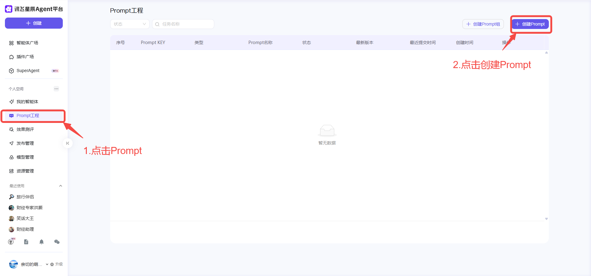Image resolution: width=591 pixels, height=276 pixels.
Task: Click the 升级 upgrade link
Action: click(x=57, y=264)
